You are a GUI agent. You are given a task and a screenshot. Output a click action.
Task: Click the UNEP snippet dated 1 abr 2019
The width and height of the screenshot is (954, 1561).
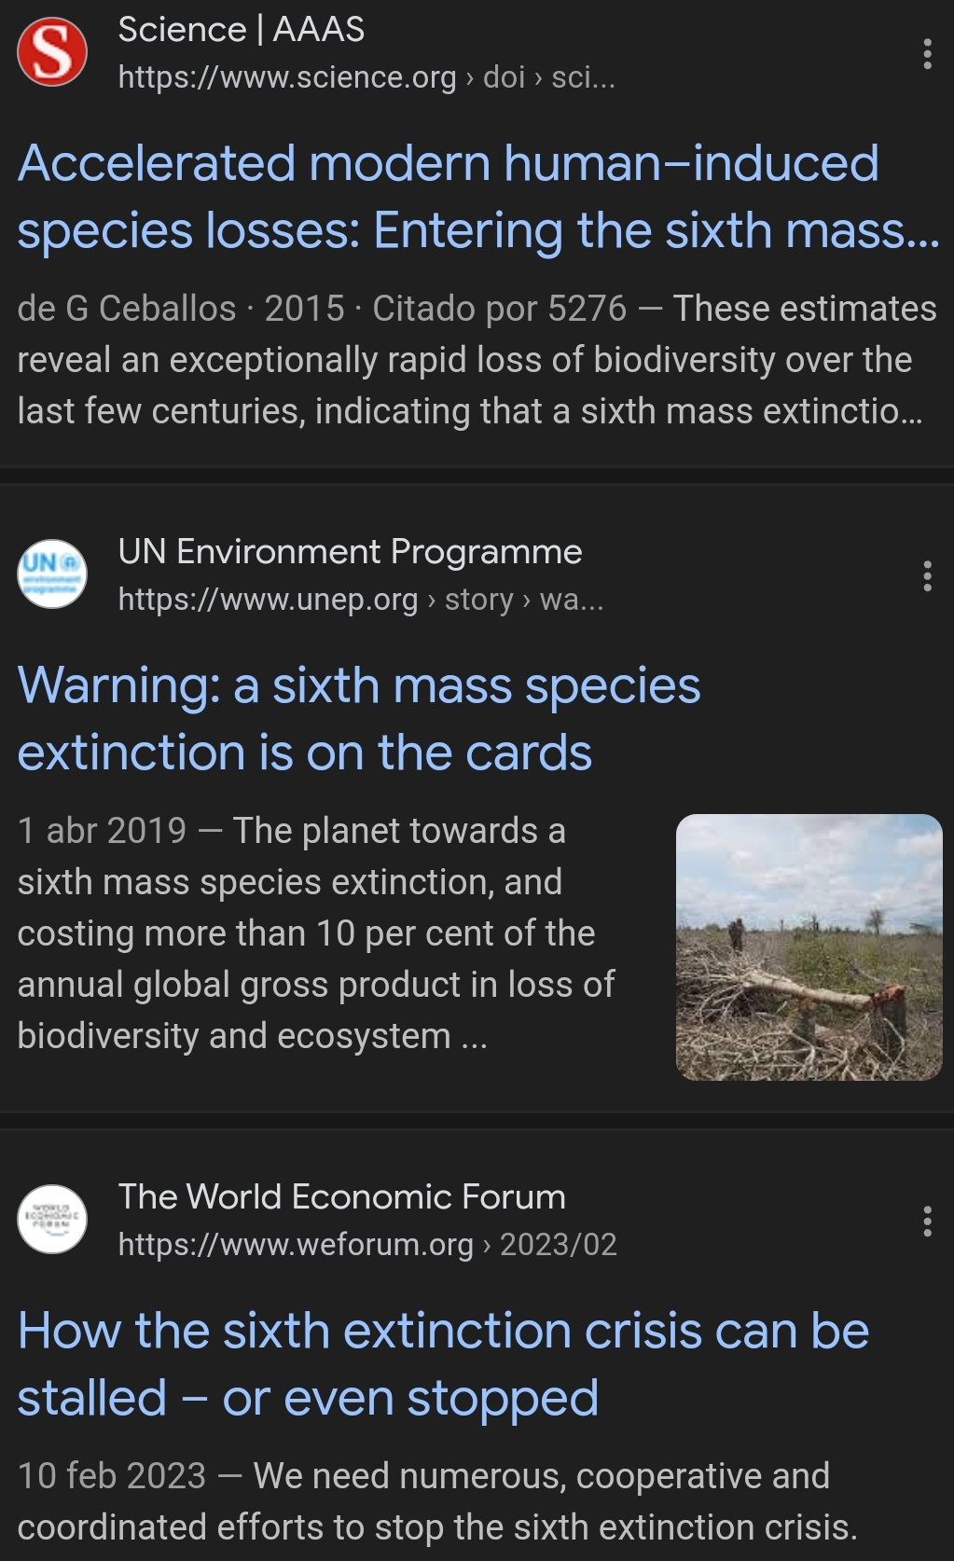pos(315,933)
